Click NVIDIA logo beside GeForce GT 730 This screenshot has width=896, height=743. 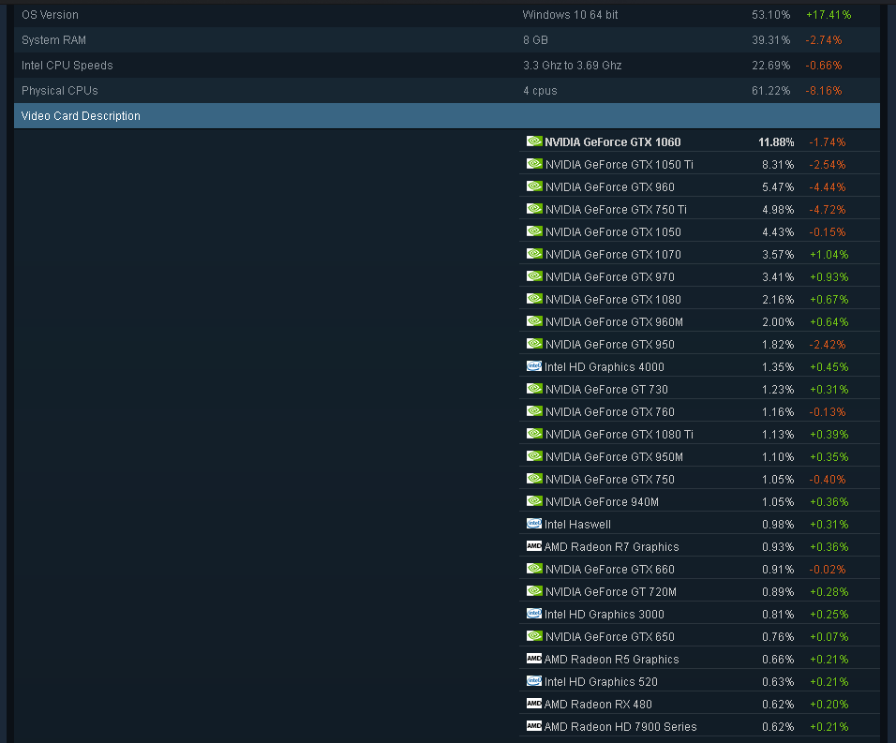[x=534, y=388]
